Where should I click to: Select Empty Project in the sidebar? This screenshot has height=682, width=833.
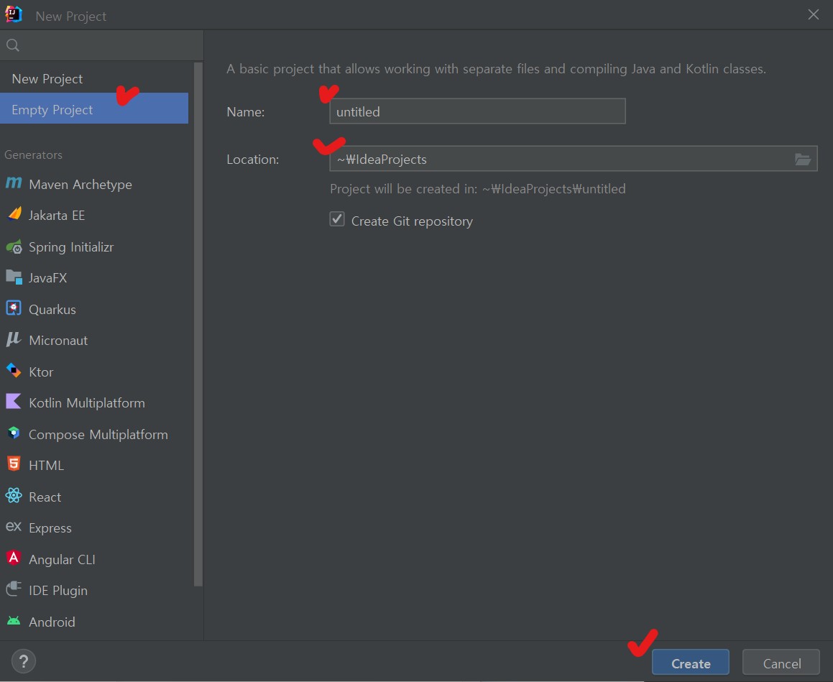(94, 109)
